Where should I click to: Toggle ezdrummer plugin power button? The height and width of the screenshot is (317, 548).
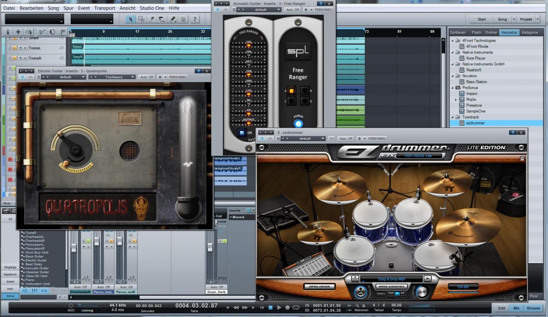(x=262, y=138)
